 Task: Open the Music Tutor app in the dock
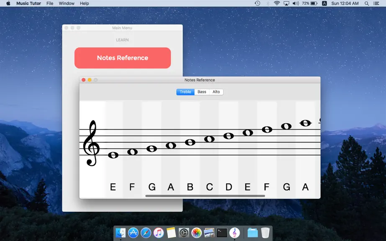(234, 233)
